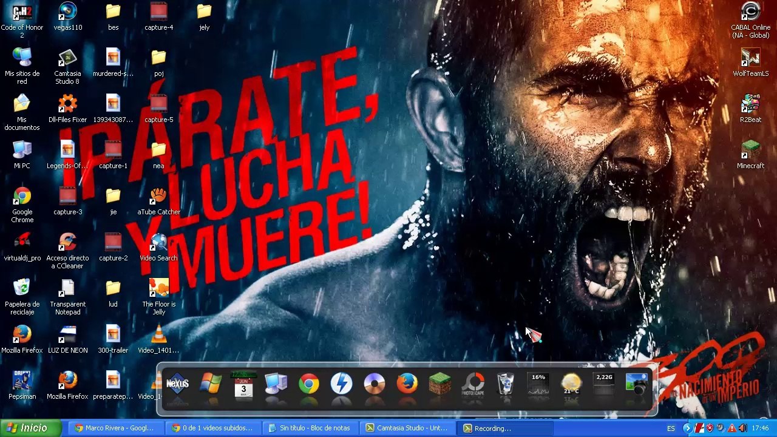Image resolution: width=777 pixels, height=437 pixels.
Task: Open the disc media icon in dock
Action: (375, 384)
